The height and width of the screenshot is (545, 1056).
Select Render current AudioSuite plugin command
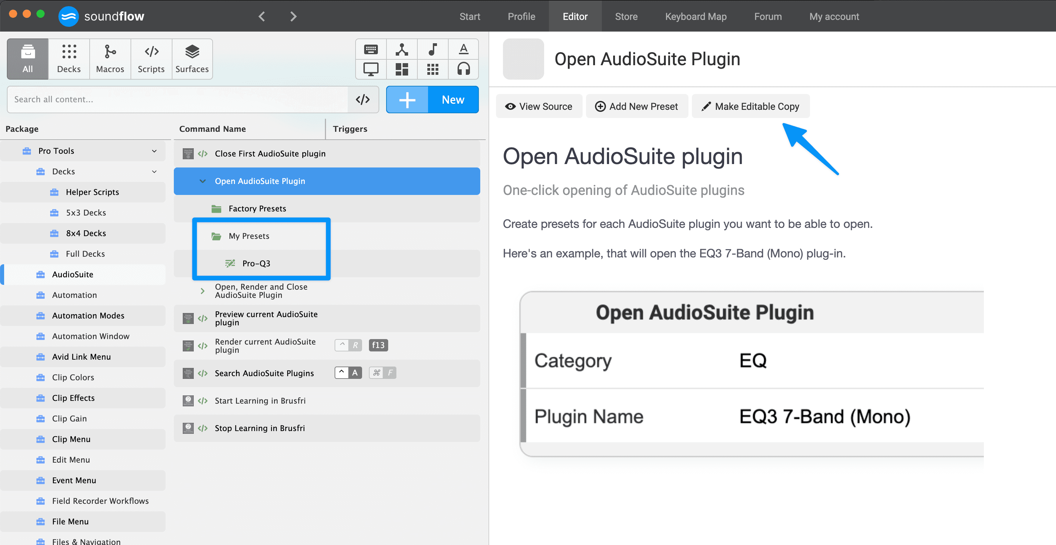(x=327, y=346)
